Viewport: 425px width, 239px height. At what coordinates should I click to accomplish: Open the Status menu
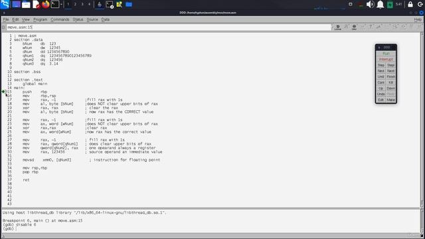(78, 19)
